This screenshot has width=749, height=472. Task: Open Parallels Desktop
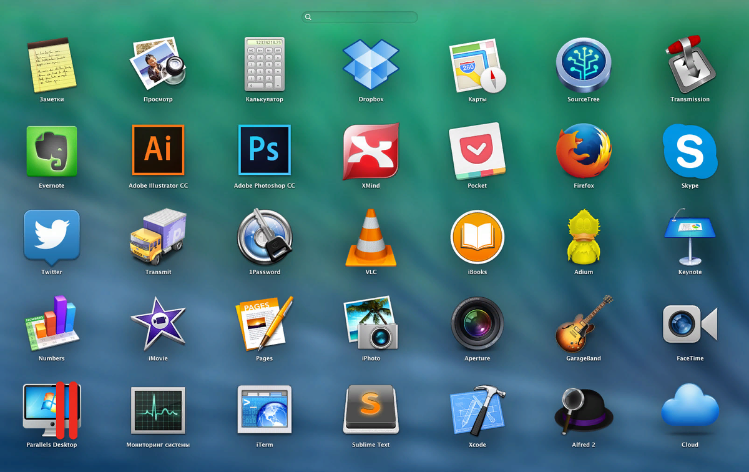(x=52, y=410)
